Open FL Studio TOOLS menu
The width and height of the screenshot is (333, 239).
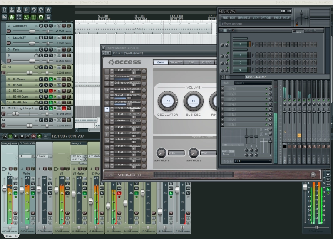coord(277,17)
